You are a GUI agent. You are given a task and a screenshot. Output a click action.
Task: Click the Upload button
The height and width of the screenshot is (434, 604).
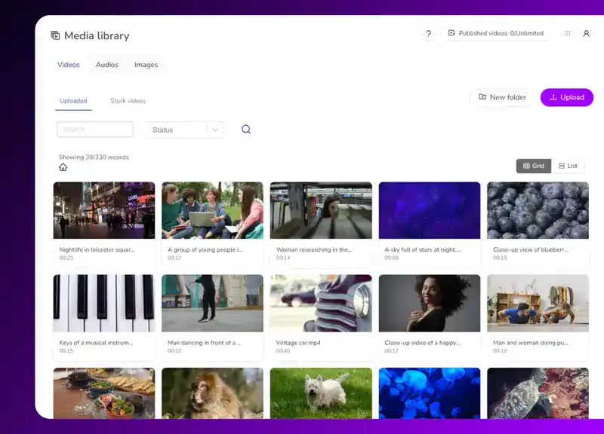567,97
